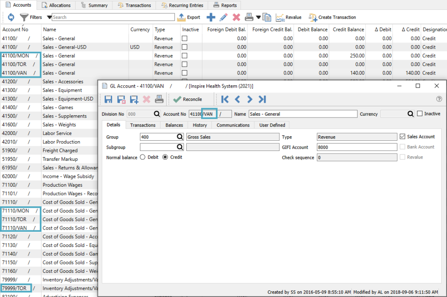Image resolution: width=447 pixels, height=297 pixels.
Task: Open the Group lookup search
Action: coord(180,137)
